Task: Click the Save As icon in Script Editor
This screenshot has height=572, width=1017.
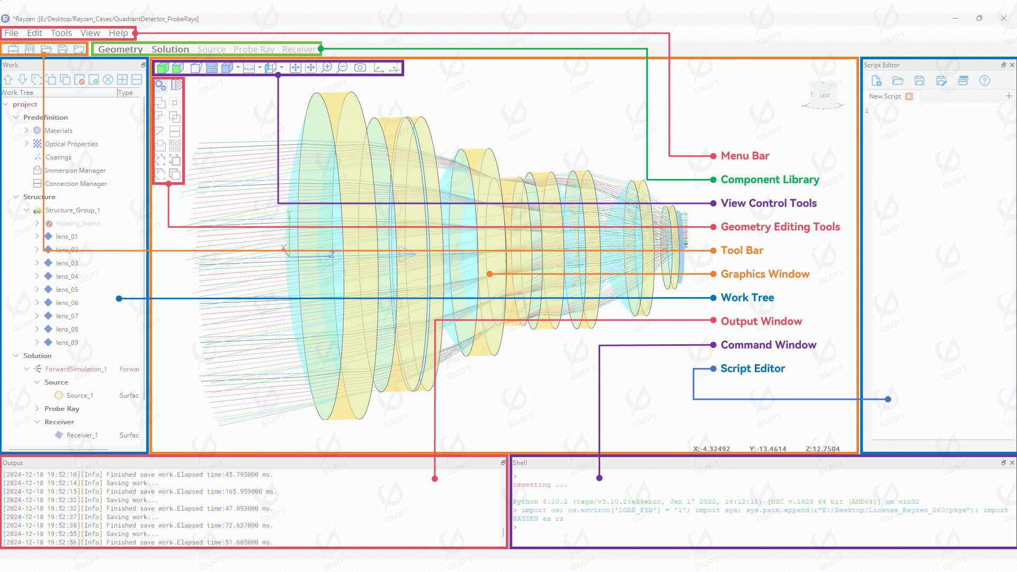Action: click(x=941, y=81)
